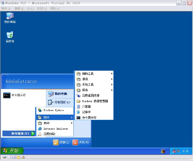
Task: Click the hard disk status icon
Action: pyautogui.click(x=4, y=157)
